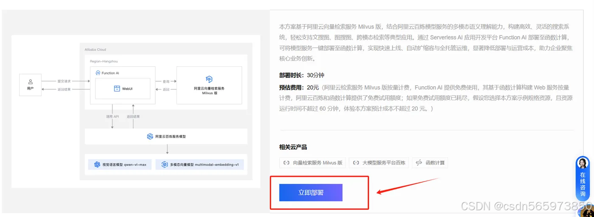This screenshot has height=217, width=594.
Task: Click the Alibaba Cloud label in diagram
Action: 95,49
